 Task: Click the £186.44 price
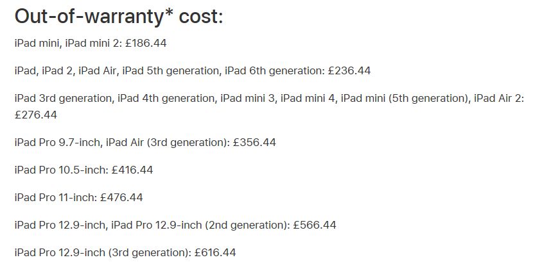click(146, 43)
